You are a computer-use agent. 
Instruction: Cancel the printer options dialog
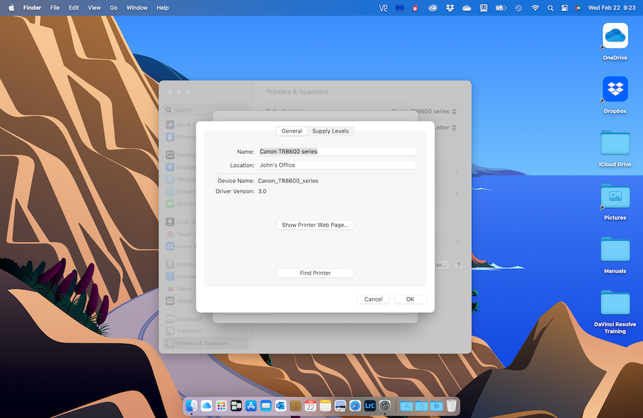(373, 299)
